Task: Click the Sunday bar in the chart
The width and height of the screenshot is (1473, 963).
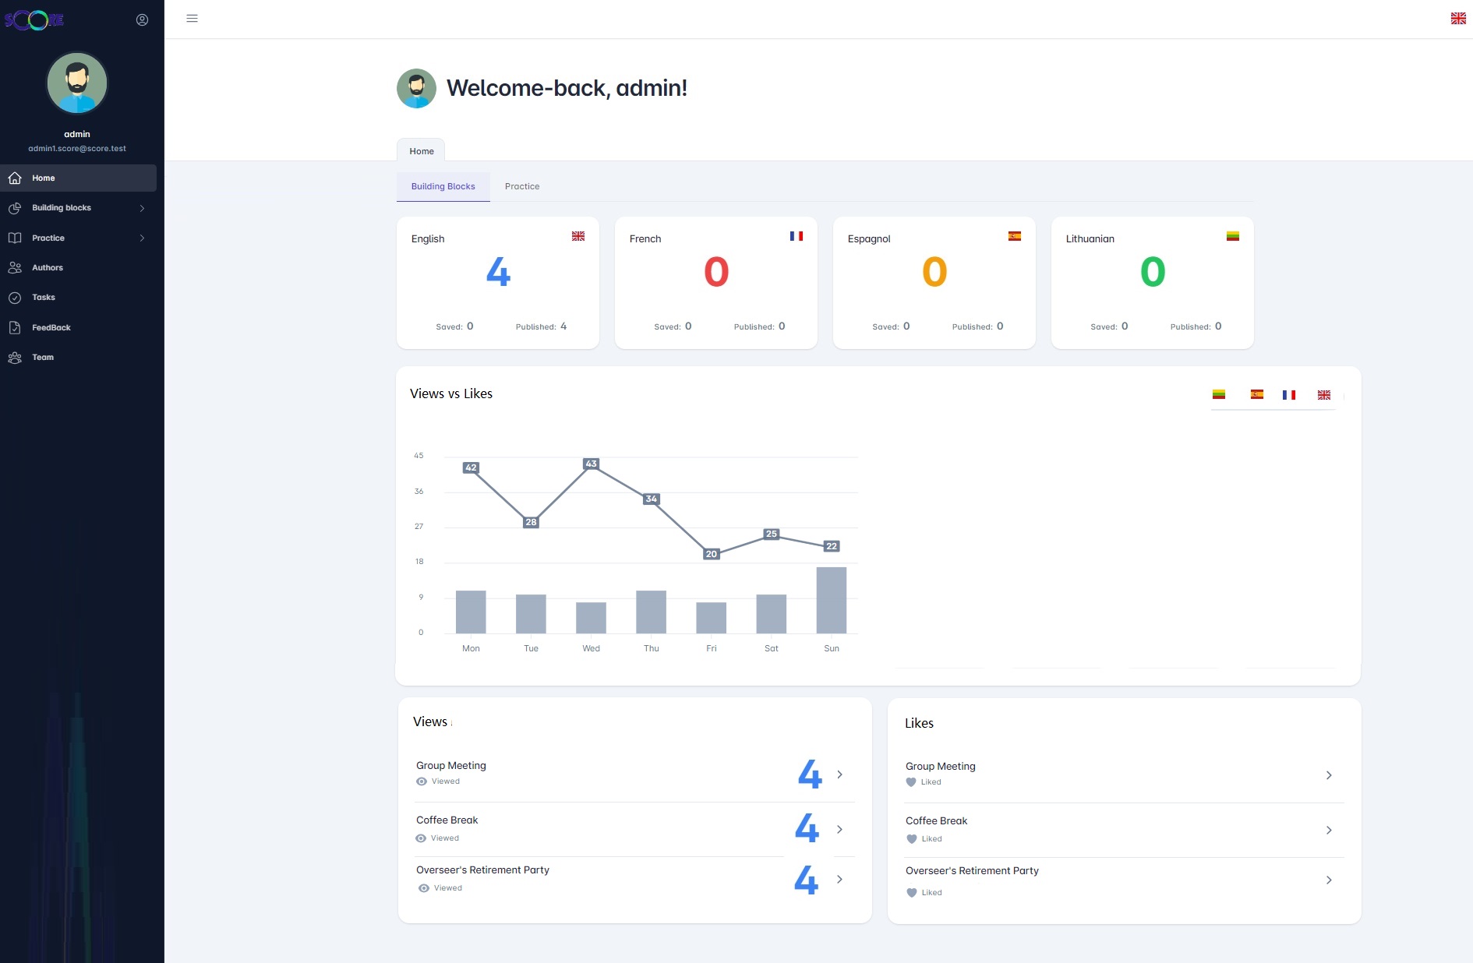Action: point(831,600)
